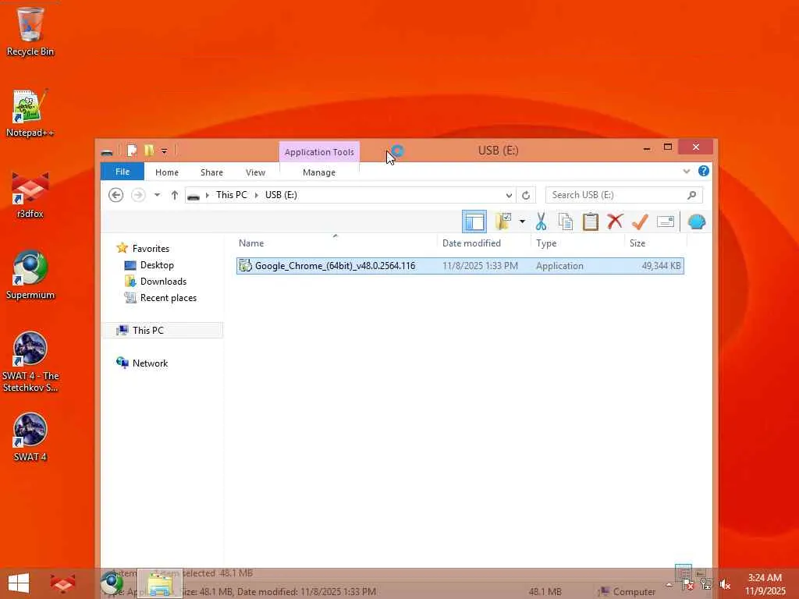Screen dimensions: 799x599
Task: Sort by the Size column header
Action: coord(655,243)
